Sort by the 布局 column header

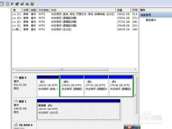pos(26,10)
